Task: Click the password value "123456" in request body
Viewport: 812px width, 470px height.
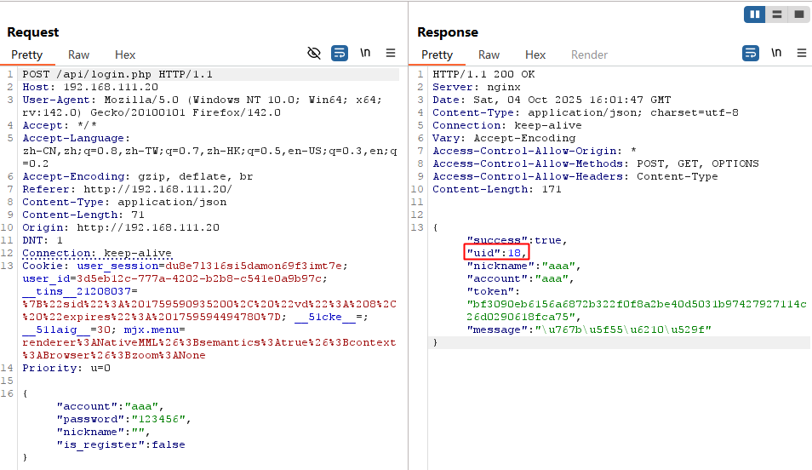Action: (160, 419)
